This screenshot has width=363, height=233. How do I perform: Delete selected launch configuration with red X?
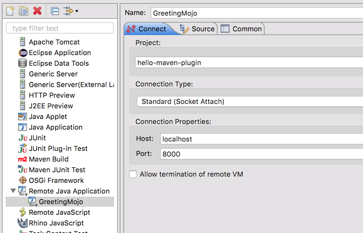point(37,11)
